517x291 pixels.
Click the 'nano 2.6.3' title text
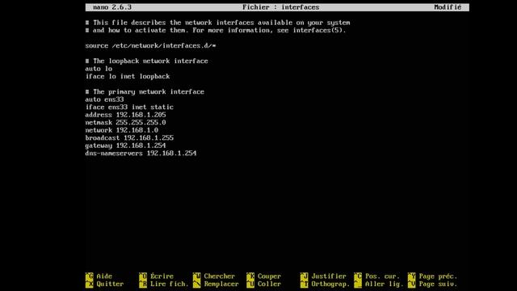pos(112,7)
